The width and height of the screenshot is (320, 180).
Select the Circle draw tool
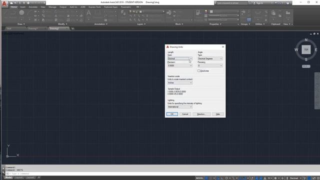(21, 13)
